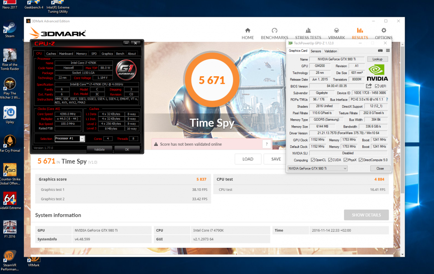This screenshot has height=274, width=434.
Task: Toggle the OpenCL checkbox in GPU-Z
Action: [313, 160]
